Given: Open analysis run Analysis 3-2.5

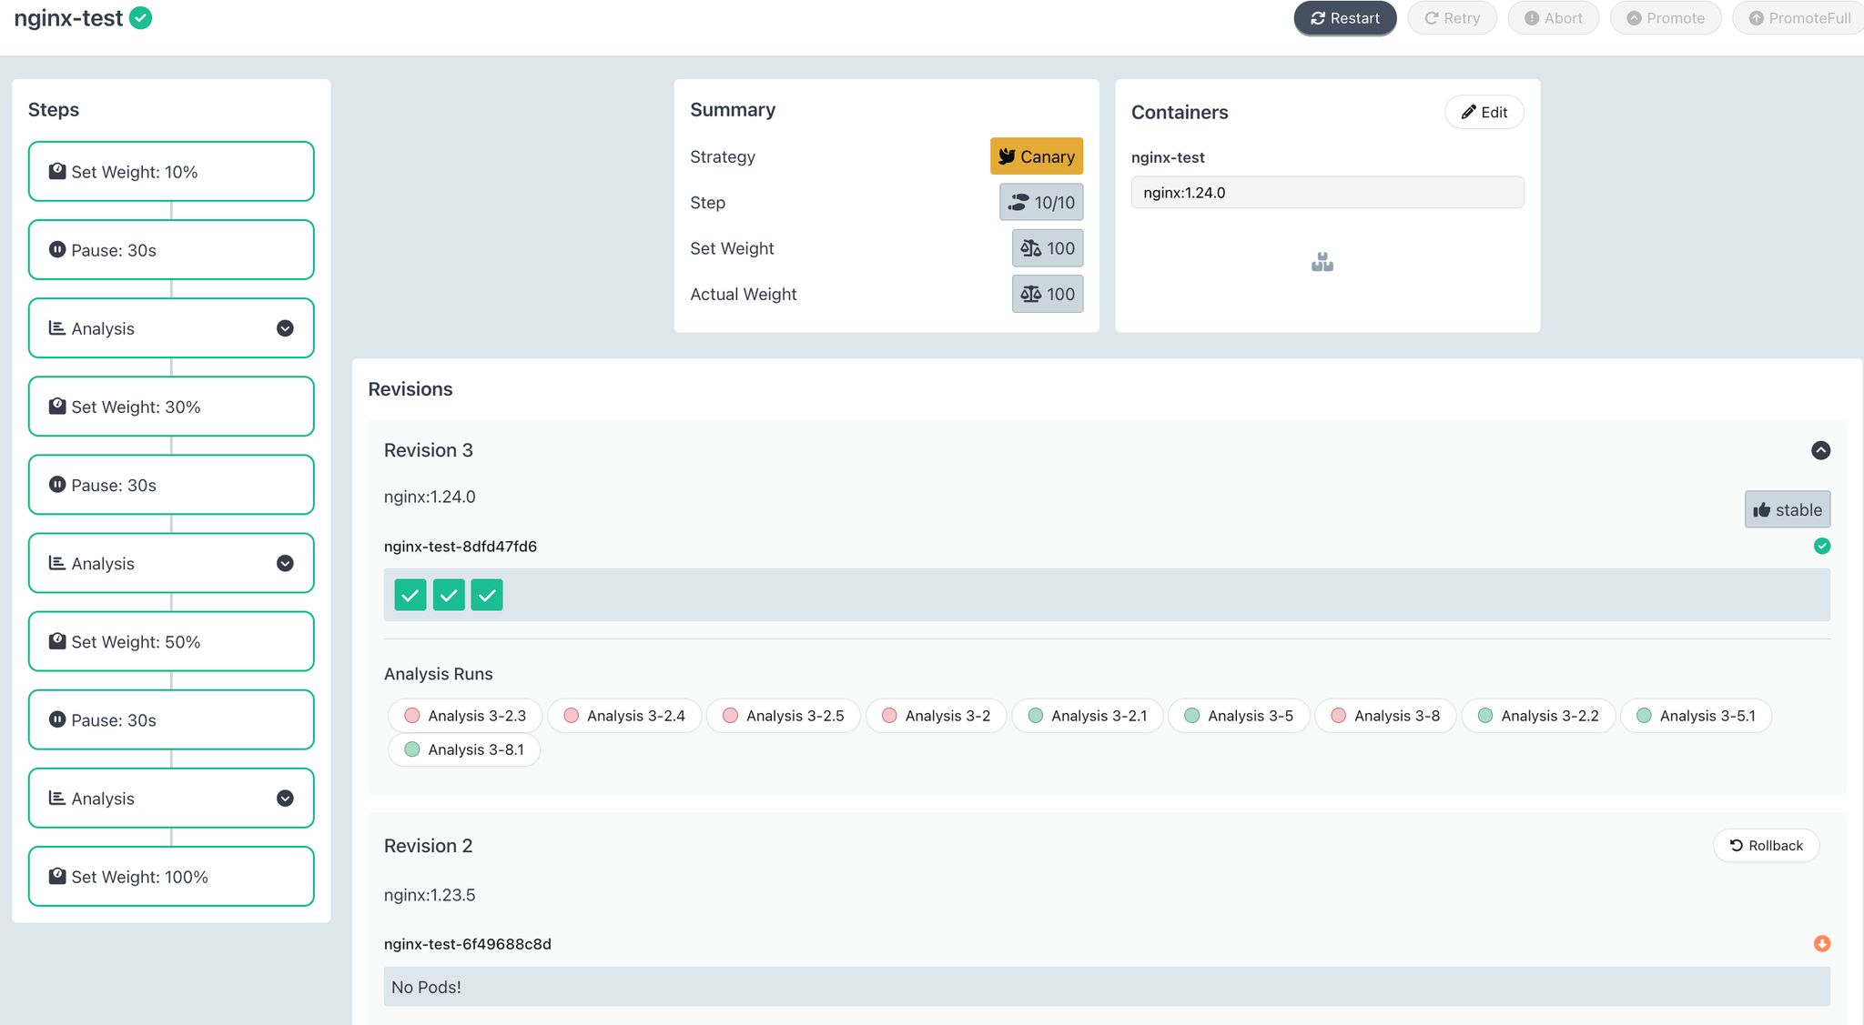Looking at the screenshot, I should pyautogui.click(x=784, y=716).
